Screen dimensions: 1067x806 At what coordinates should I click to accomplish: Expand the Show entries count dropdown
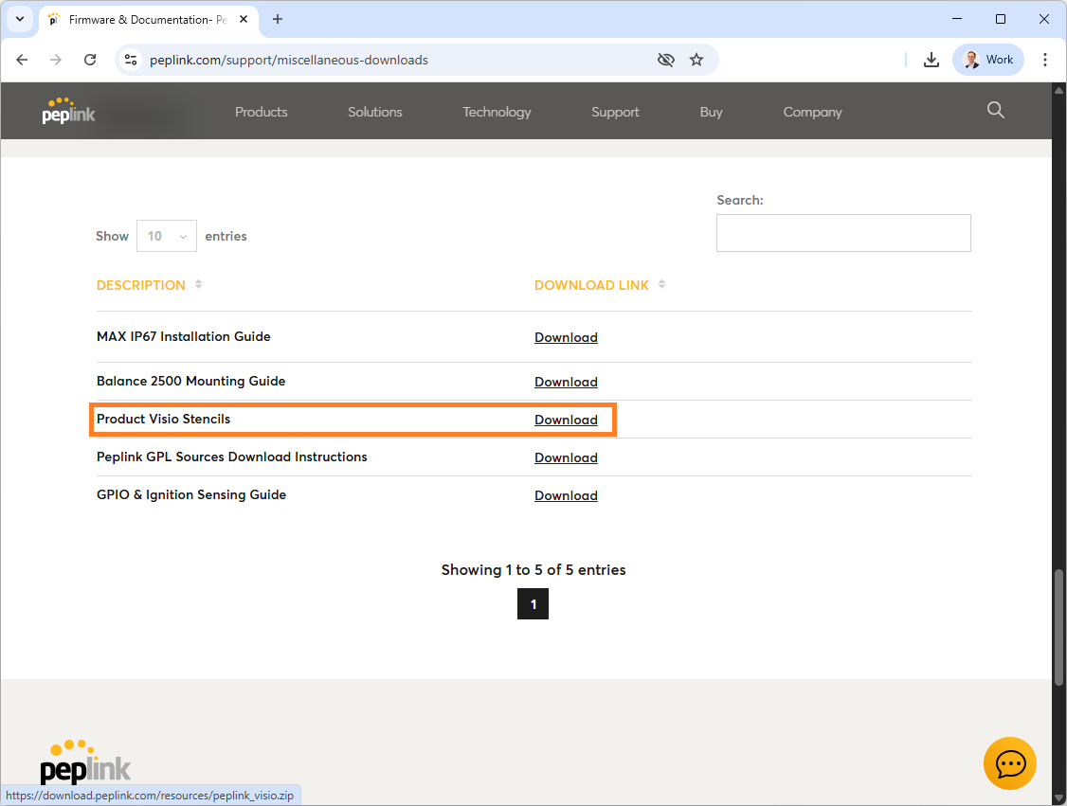167,236
